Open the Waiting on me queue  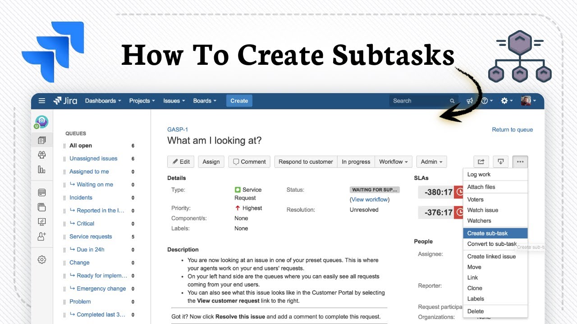point(95,184)
